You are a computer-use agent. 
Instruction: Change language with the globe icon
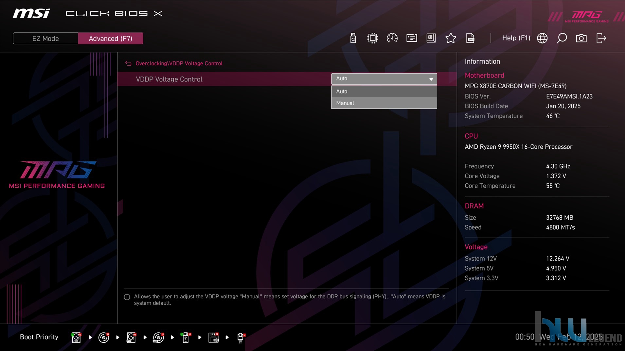[x=542, y=38]
